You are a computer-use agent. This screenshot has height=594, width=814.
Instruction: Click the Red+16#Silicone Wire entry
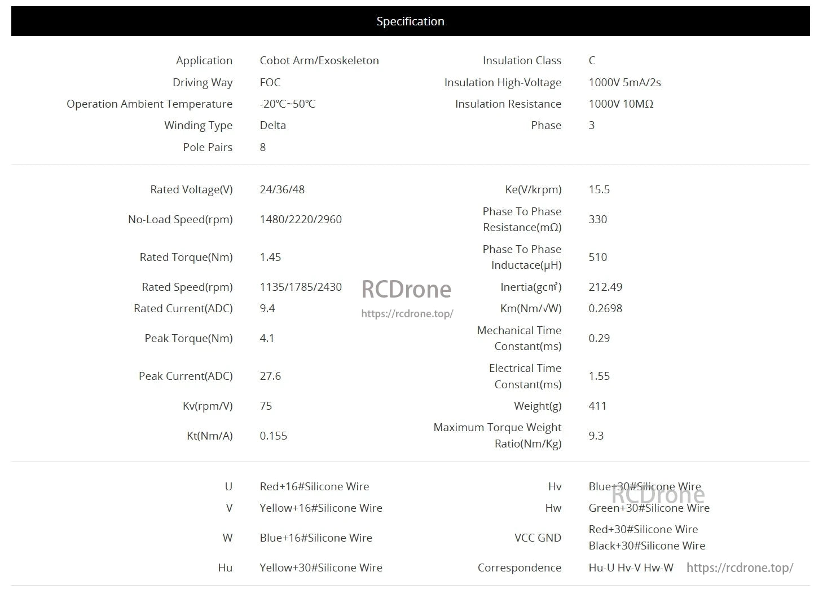(314, 486)
